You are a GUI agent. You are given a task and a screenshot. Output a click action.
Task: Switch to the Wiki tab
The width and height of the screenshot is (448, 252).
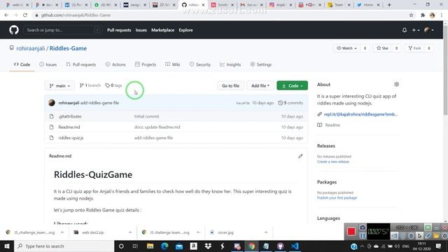click(173, 64)
